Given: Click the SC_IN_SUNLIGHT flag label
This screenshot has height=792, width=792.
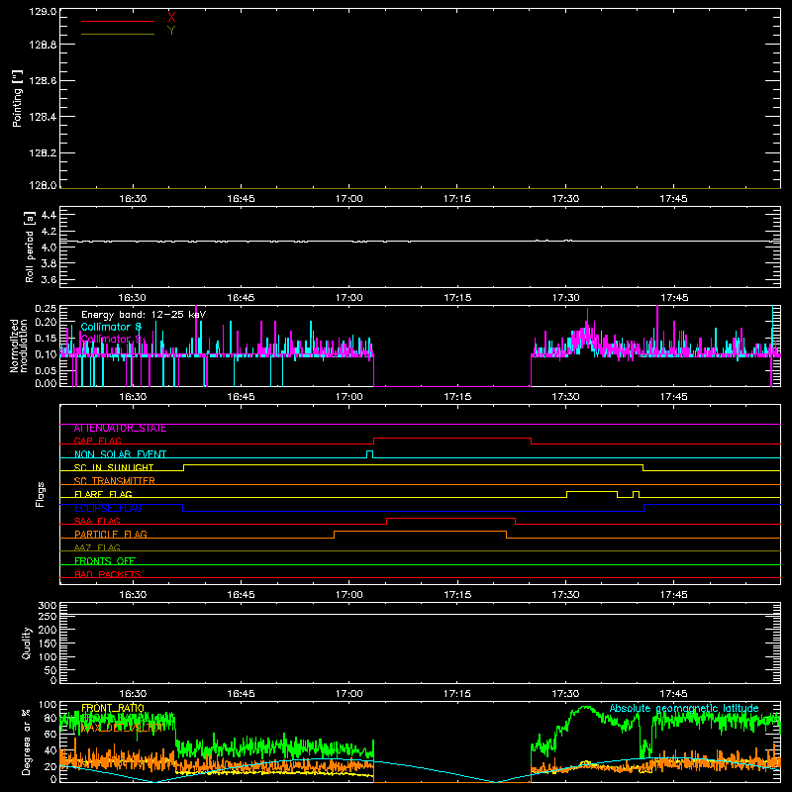Looking at the screenshot, I should (114, 467).
